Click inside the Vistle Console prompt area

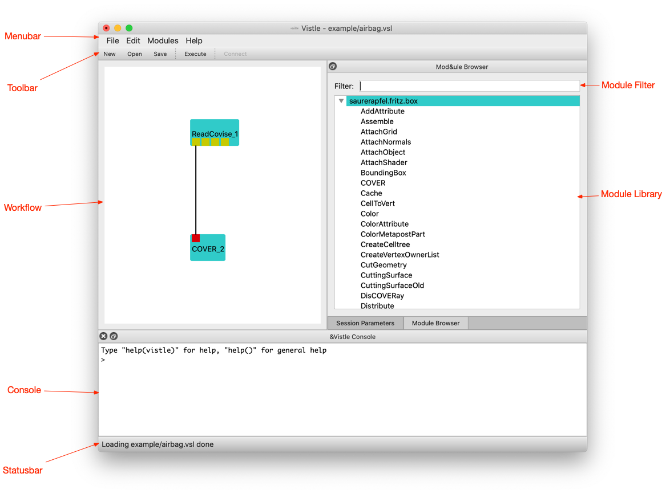(x=342, y=390)
